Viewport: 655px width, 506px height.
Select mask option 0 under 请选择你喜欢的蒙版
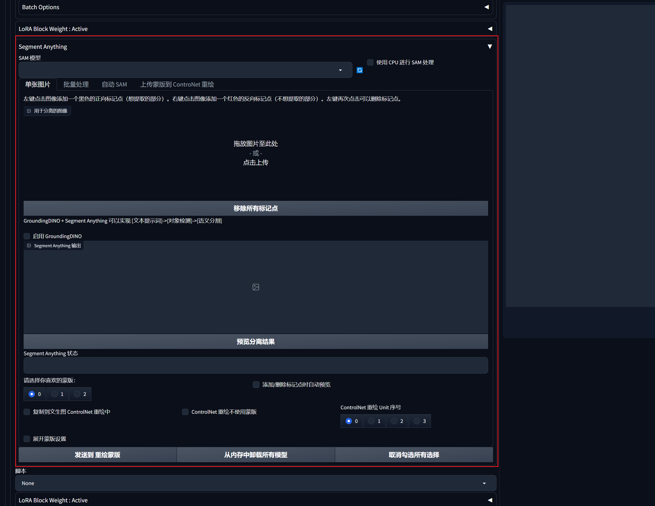(35, 394)
